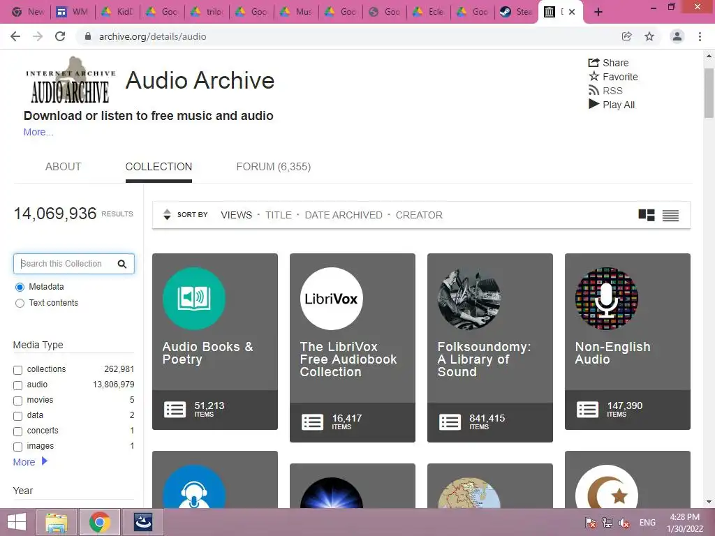Click the muted volume tray icon

[x=624, y=522]
